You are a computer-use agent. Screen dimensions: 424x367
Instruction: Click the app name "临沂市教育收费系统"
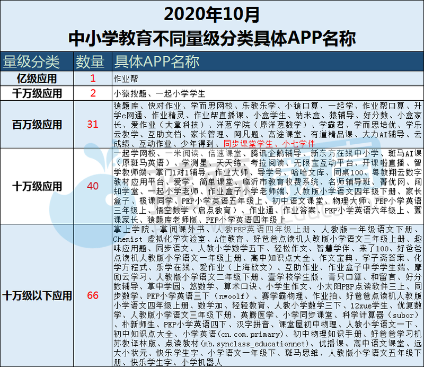280,181
